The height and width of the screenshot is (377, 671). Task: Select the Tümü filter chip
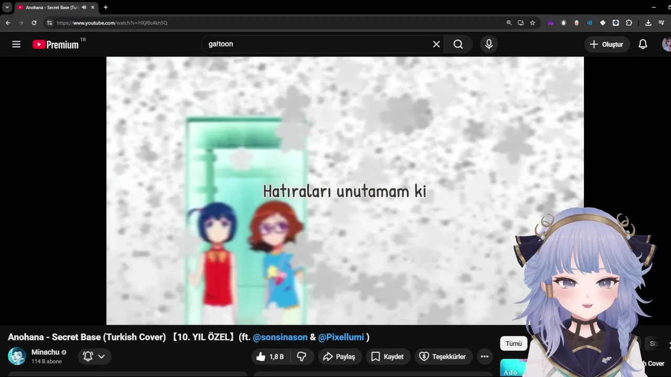pos(514,343)
